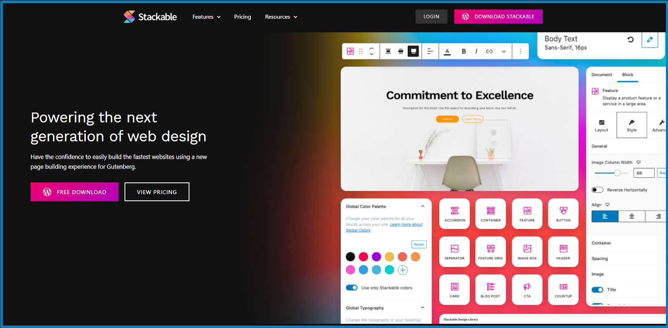Image resolution: width=668 pixels, height=328 pixels.
Task: Select the Feature block tile
Action: pyautogui.click(x=527, y=214)
